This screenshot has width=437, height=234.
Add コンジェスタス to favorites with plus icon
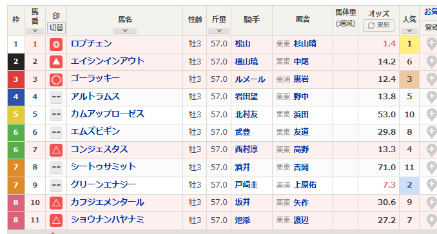coord(432,150)
